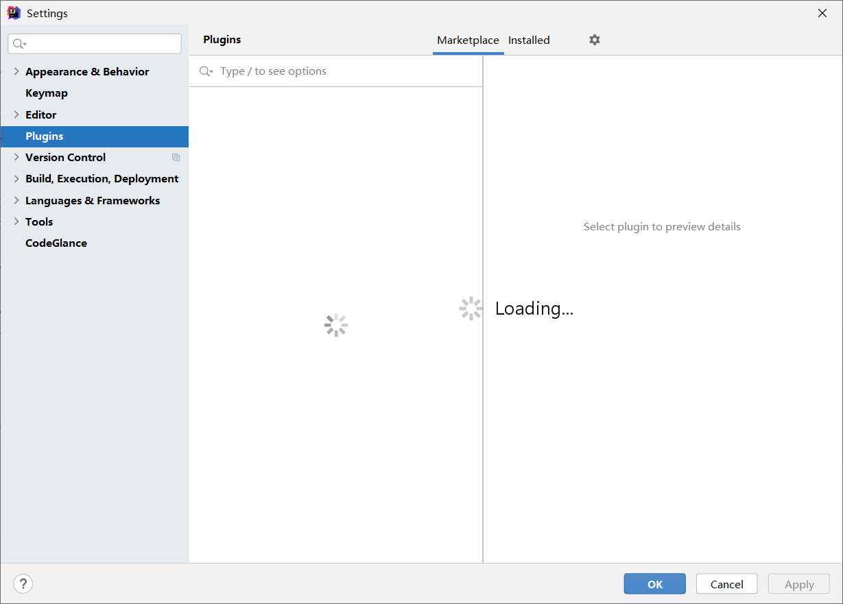Open Appearance & Behavior settings page
843x604 pixels.
coord(87,72)
